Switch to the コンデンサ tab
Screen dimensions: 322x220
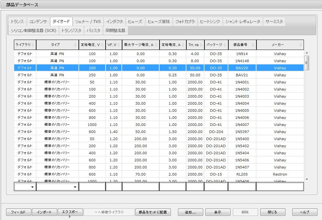point(38,22)
